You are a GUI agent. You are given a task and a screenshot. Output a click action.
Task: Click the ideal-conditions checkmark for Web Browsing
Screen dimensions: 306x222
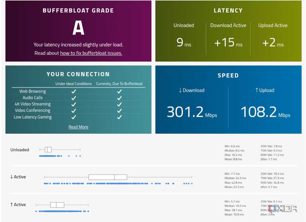pos(74,91)
